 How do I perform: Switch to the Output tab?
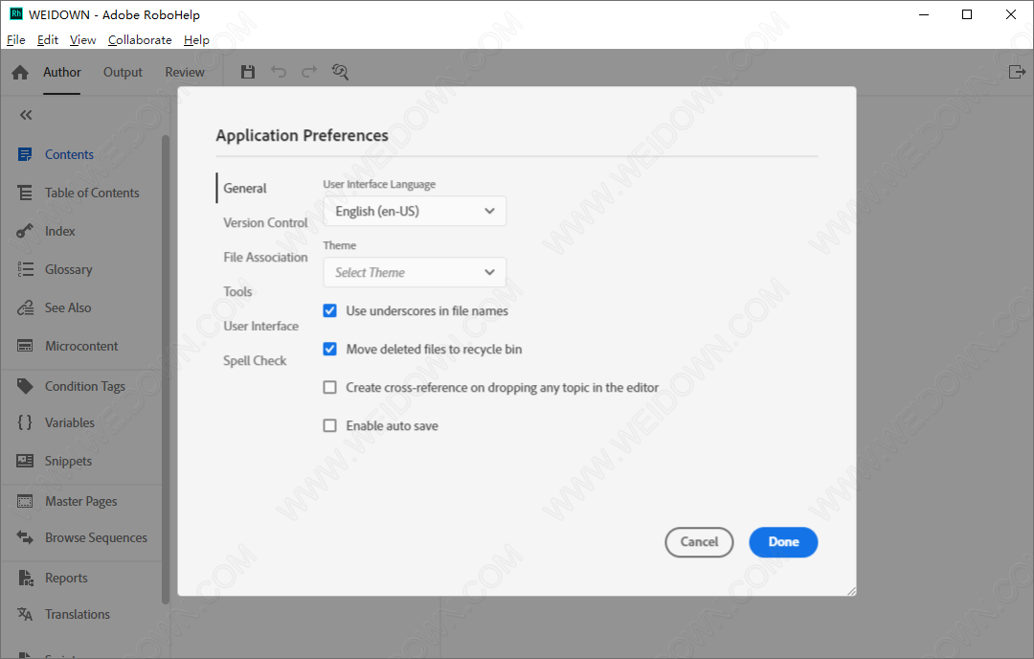tap(123, 72)
